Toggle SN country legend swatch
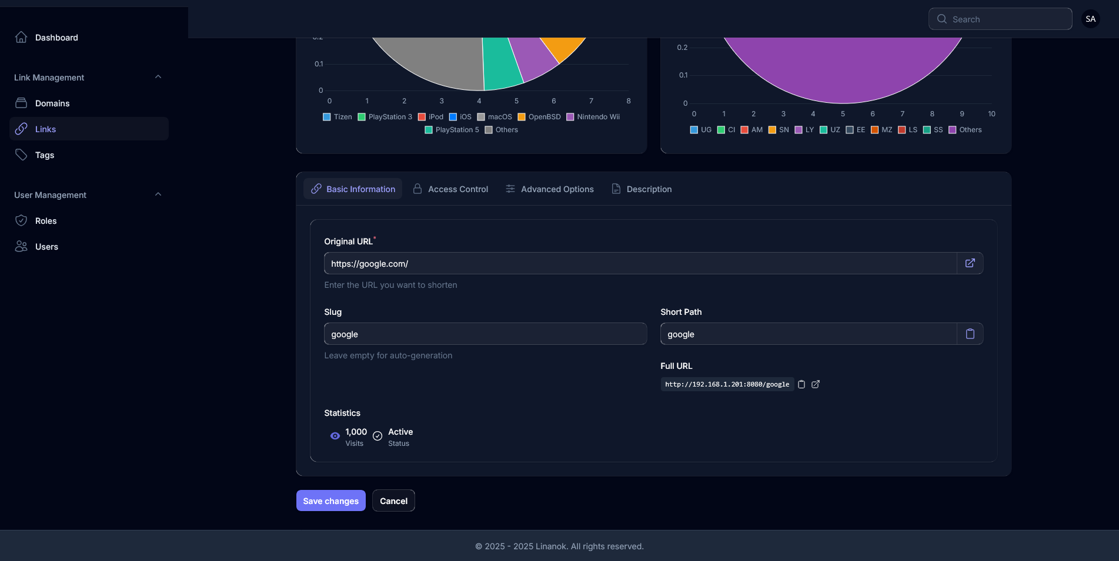Image resolution: width=1119 pixels, height=561 pixels. pos(772,130)
